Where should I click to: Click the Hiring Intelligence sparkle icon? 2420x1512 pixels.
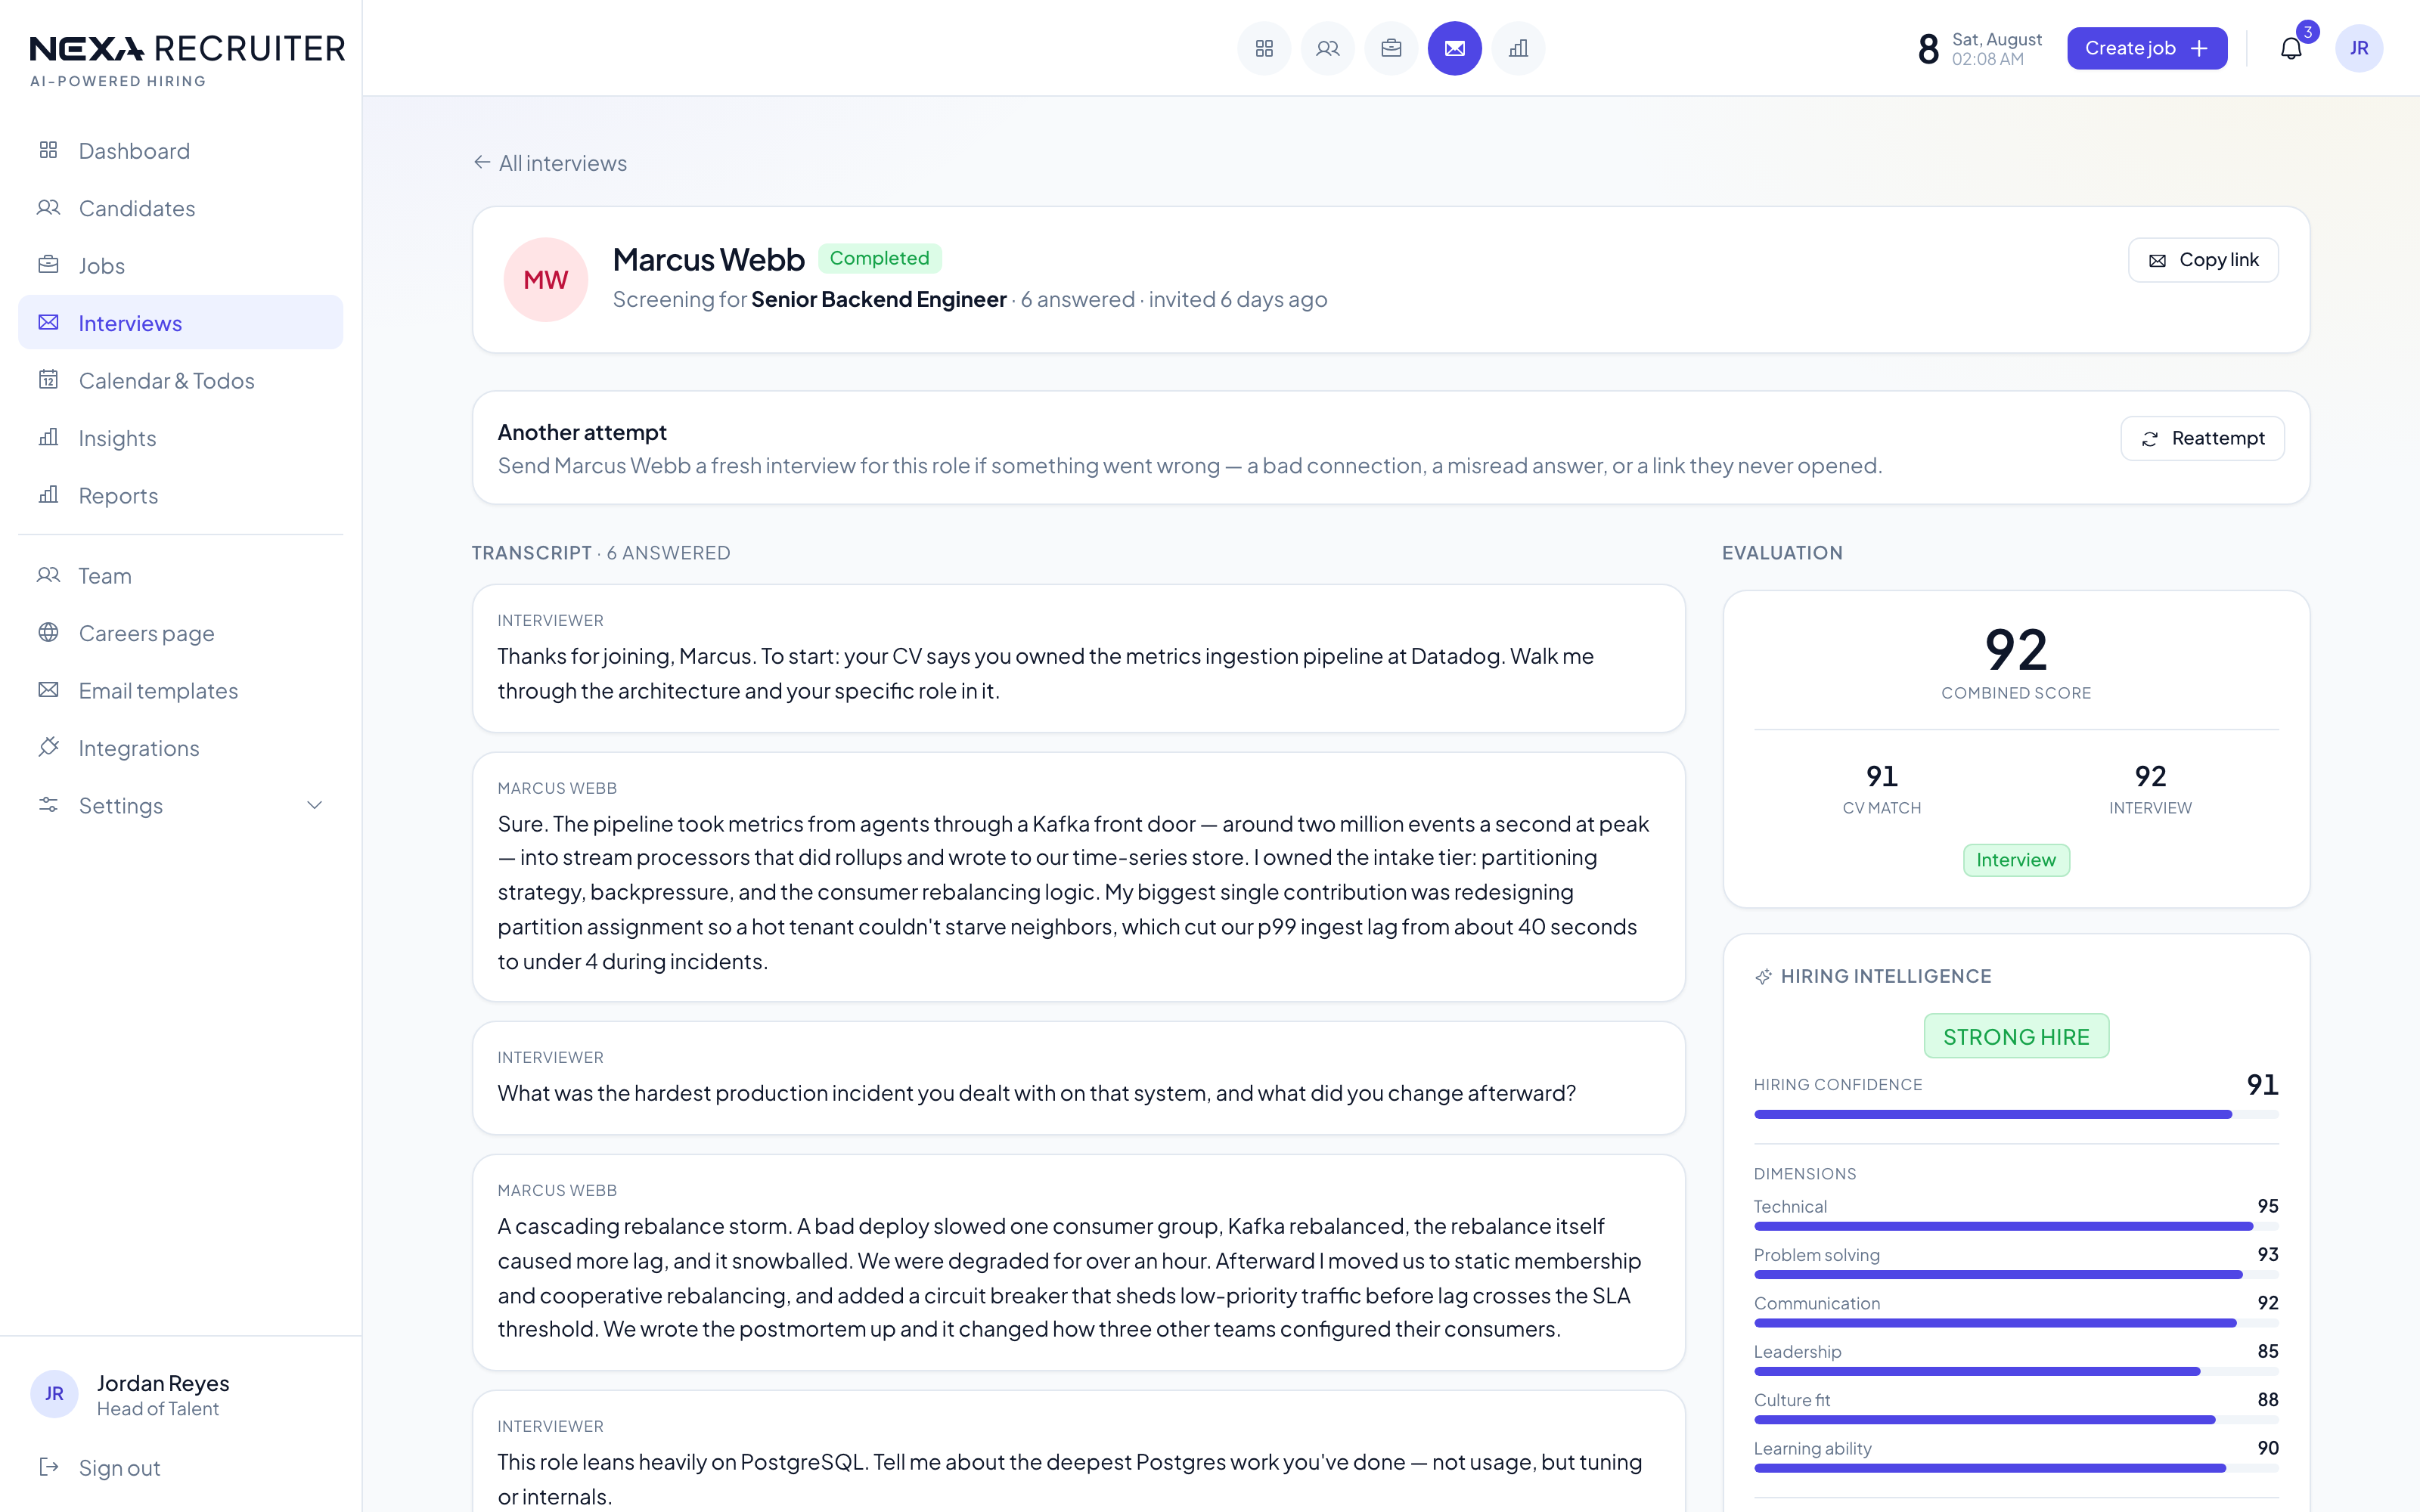click(x=1763, y=976)
